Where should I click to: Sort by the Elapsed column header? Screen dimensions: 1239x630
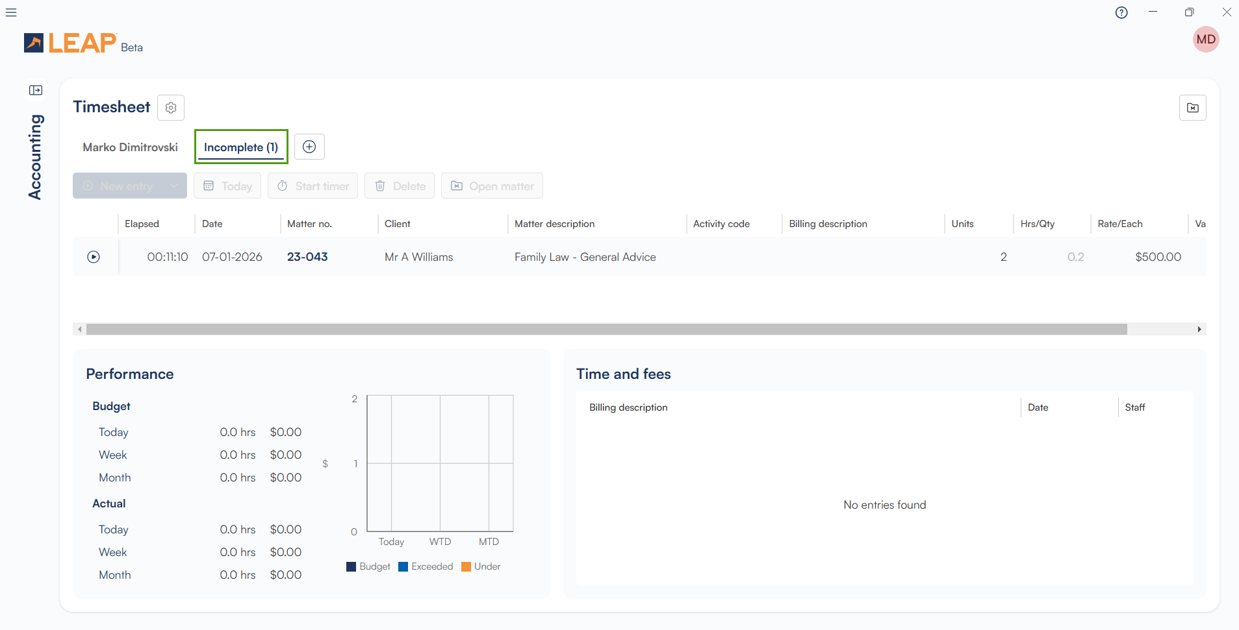coord(142,224)
